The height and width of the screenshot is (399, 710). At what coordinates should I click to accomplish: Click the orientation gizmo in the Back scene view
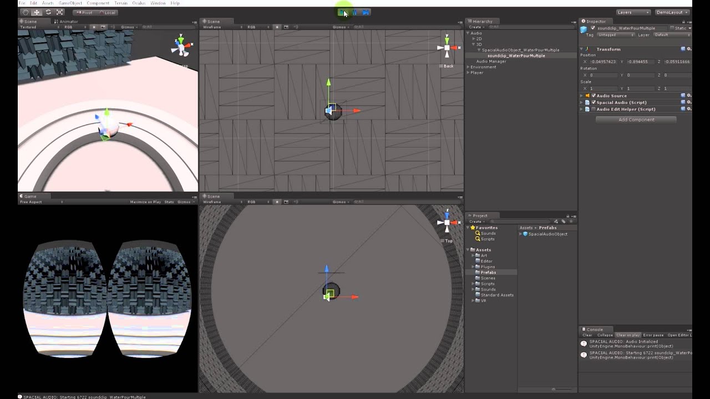tap(447, 48)
